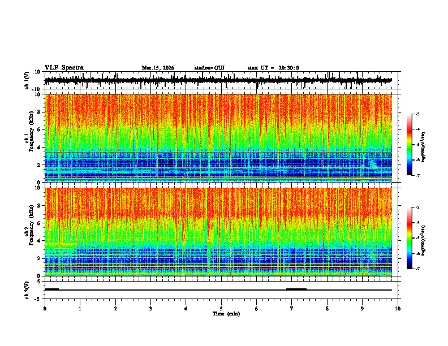Click the "2" kHz tick on ch.1 frequency axis
This screenshot has height=346, width=448.
click(39, 165)
